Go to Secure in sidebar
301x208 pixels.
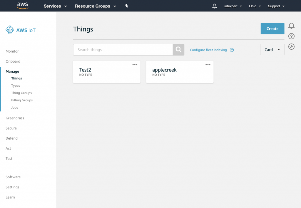11,128
